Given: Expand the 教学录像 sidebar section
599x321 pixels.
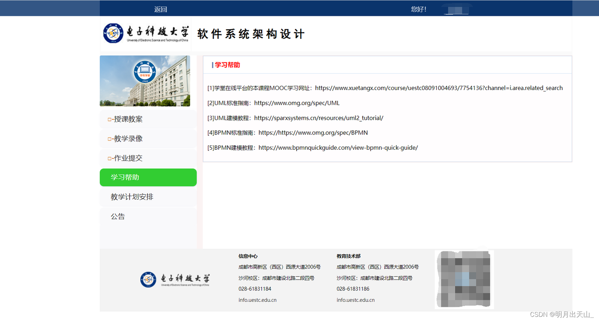Looking at the screenshot, I should [148, 139].
